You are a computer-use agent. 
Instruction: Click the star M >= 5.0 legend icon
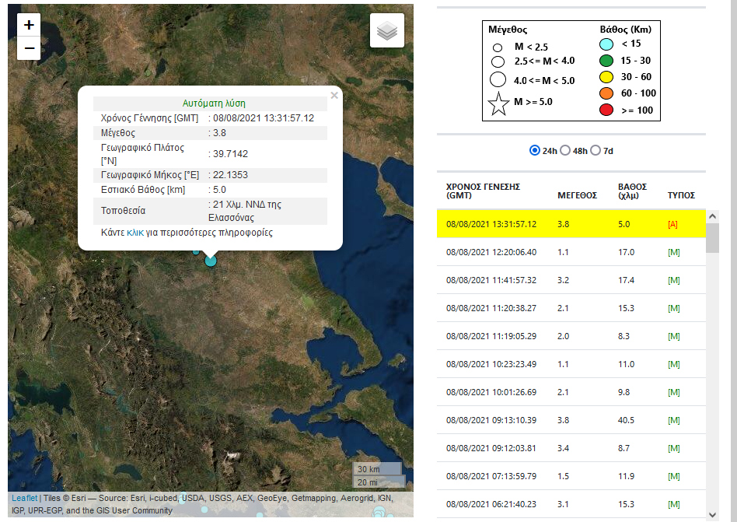coord(498,103)
